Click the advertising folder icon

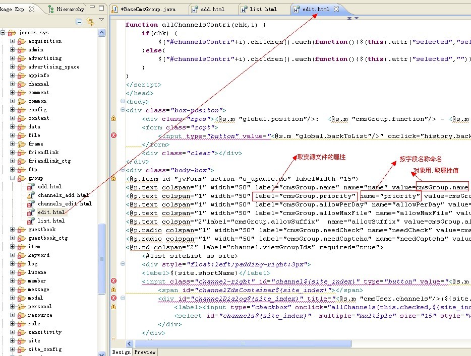pyautogui.click(x=21, y=58)
